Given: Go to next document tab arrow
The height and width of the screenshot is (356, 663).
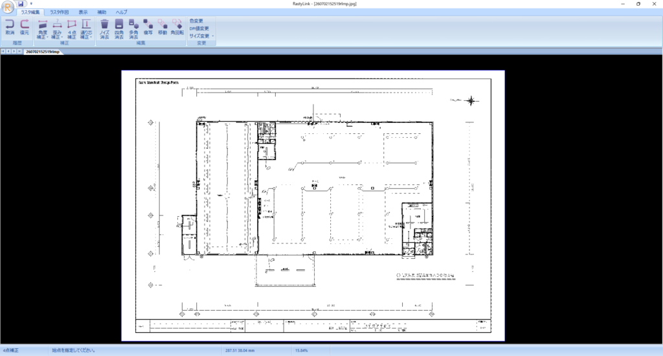Looking at the screenshot, I should [14, 52].
